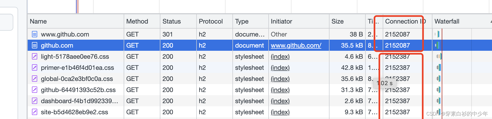Click the primer-e1b46f4d01ea.css stylesheet icon
Viewport: 492px width, 119px height.
click(x=34, y=68)
